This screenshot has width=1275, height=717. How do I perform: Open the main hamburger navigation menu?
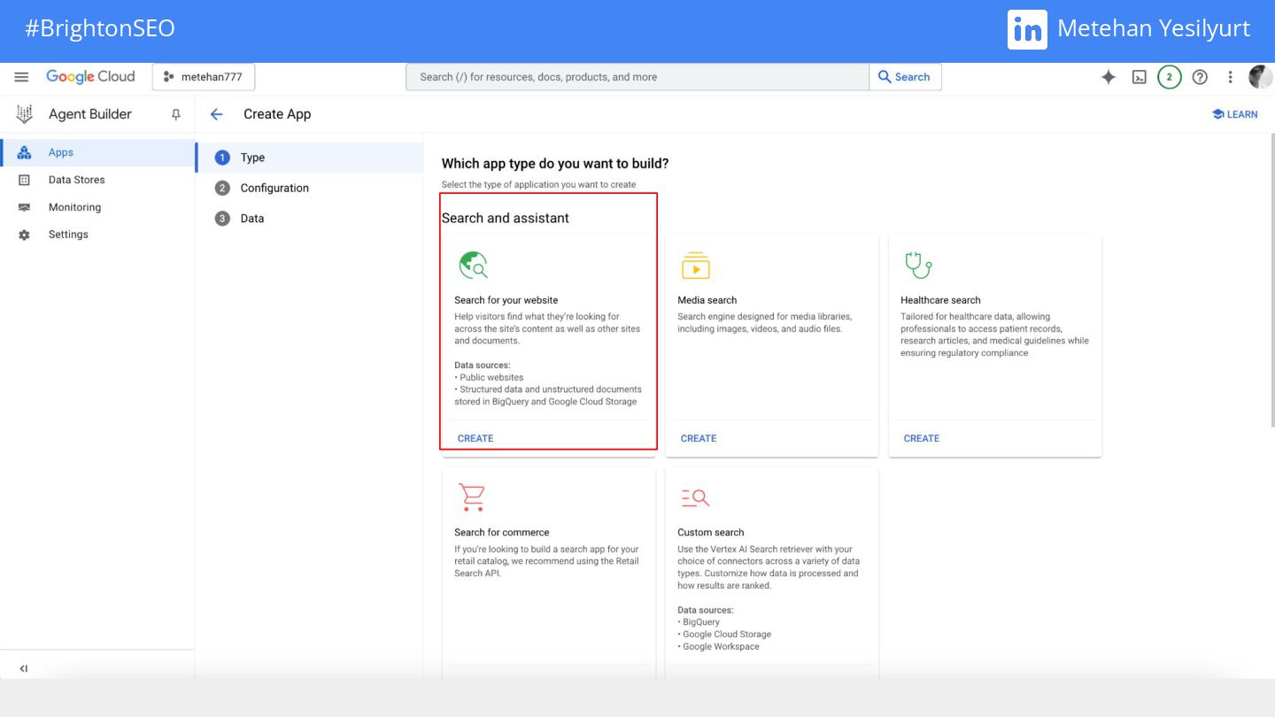[x=22, y=77]
